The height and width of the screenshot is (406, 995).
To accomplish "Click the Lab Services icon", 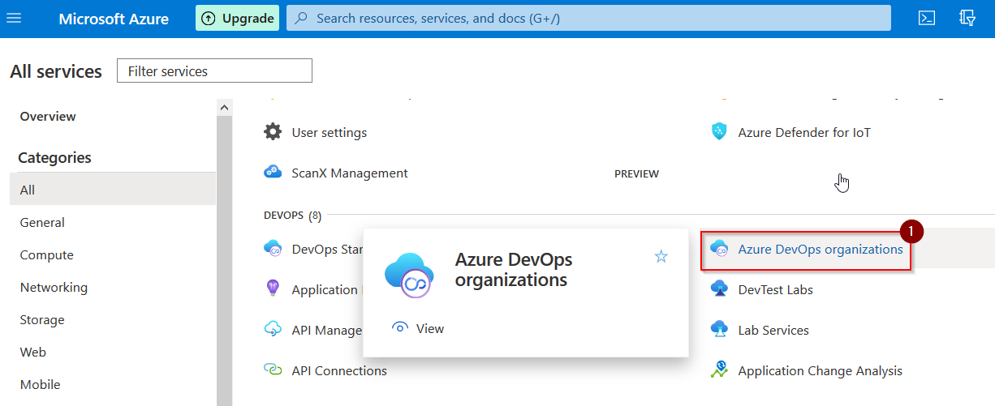I will 719,330.
